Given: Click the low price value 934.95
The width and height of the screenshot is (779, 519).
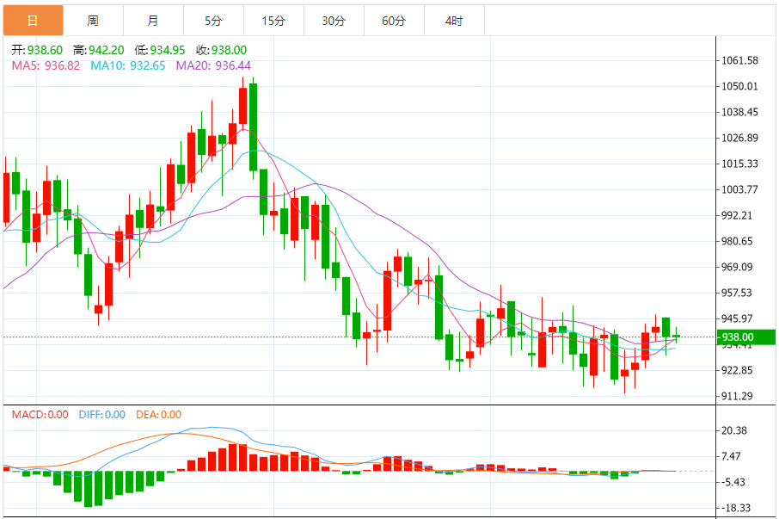Looking at the screenshot, I should pos(168,50).
